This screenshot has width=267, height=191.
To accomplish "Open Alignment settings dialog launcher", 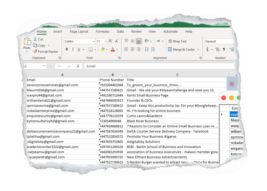I will pos(201,58).
